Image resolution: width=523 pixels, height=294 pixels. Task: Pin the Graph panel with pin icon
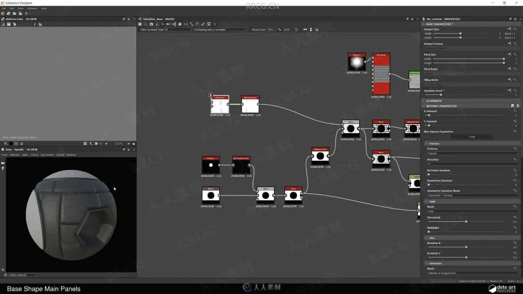point(408,19)
